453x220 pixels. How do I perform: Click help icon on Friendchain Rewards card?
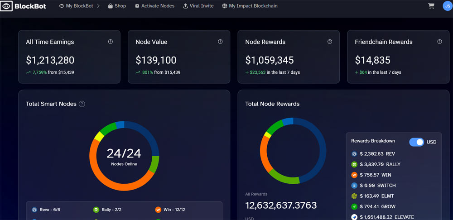coord(439,42)
